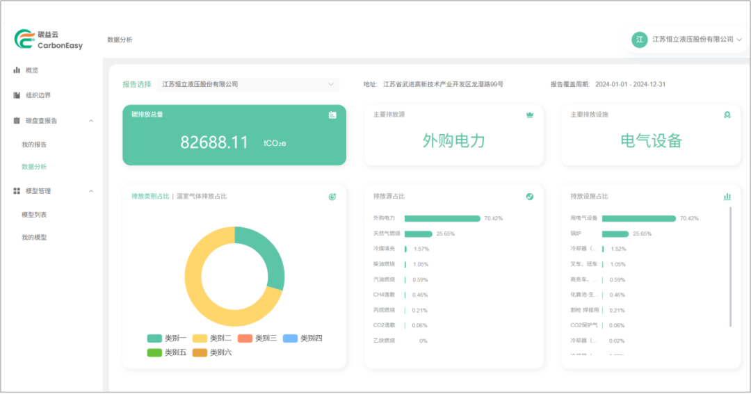Click the 82688.11 emission total value
The image size is (751, 394).
214,142
